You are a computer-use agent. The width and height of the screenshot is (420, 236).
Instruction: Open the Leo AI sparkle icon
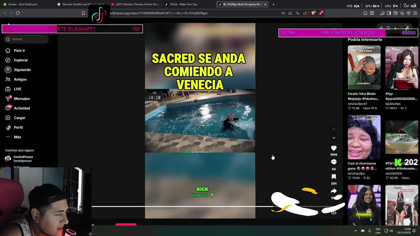coord(402,13)
